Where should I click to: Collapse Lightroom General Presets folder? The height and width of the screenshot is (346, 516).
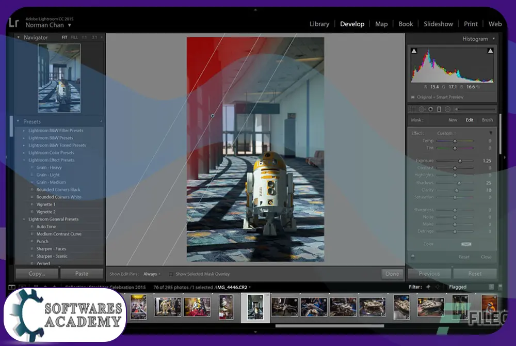coord(24,219)
